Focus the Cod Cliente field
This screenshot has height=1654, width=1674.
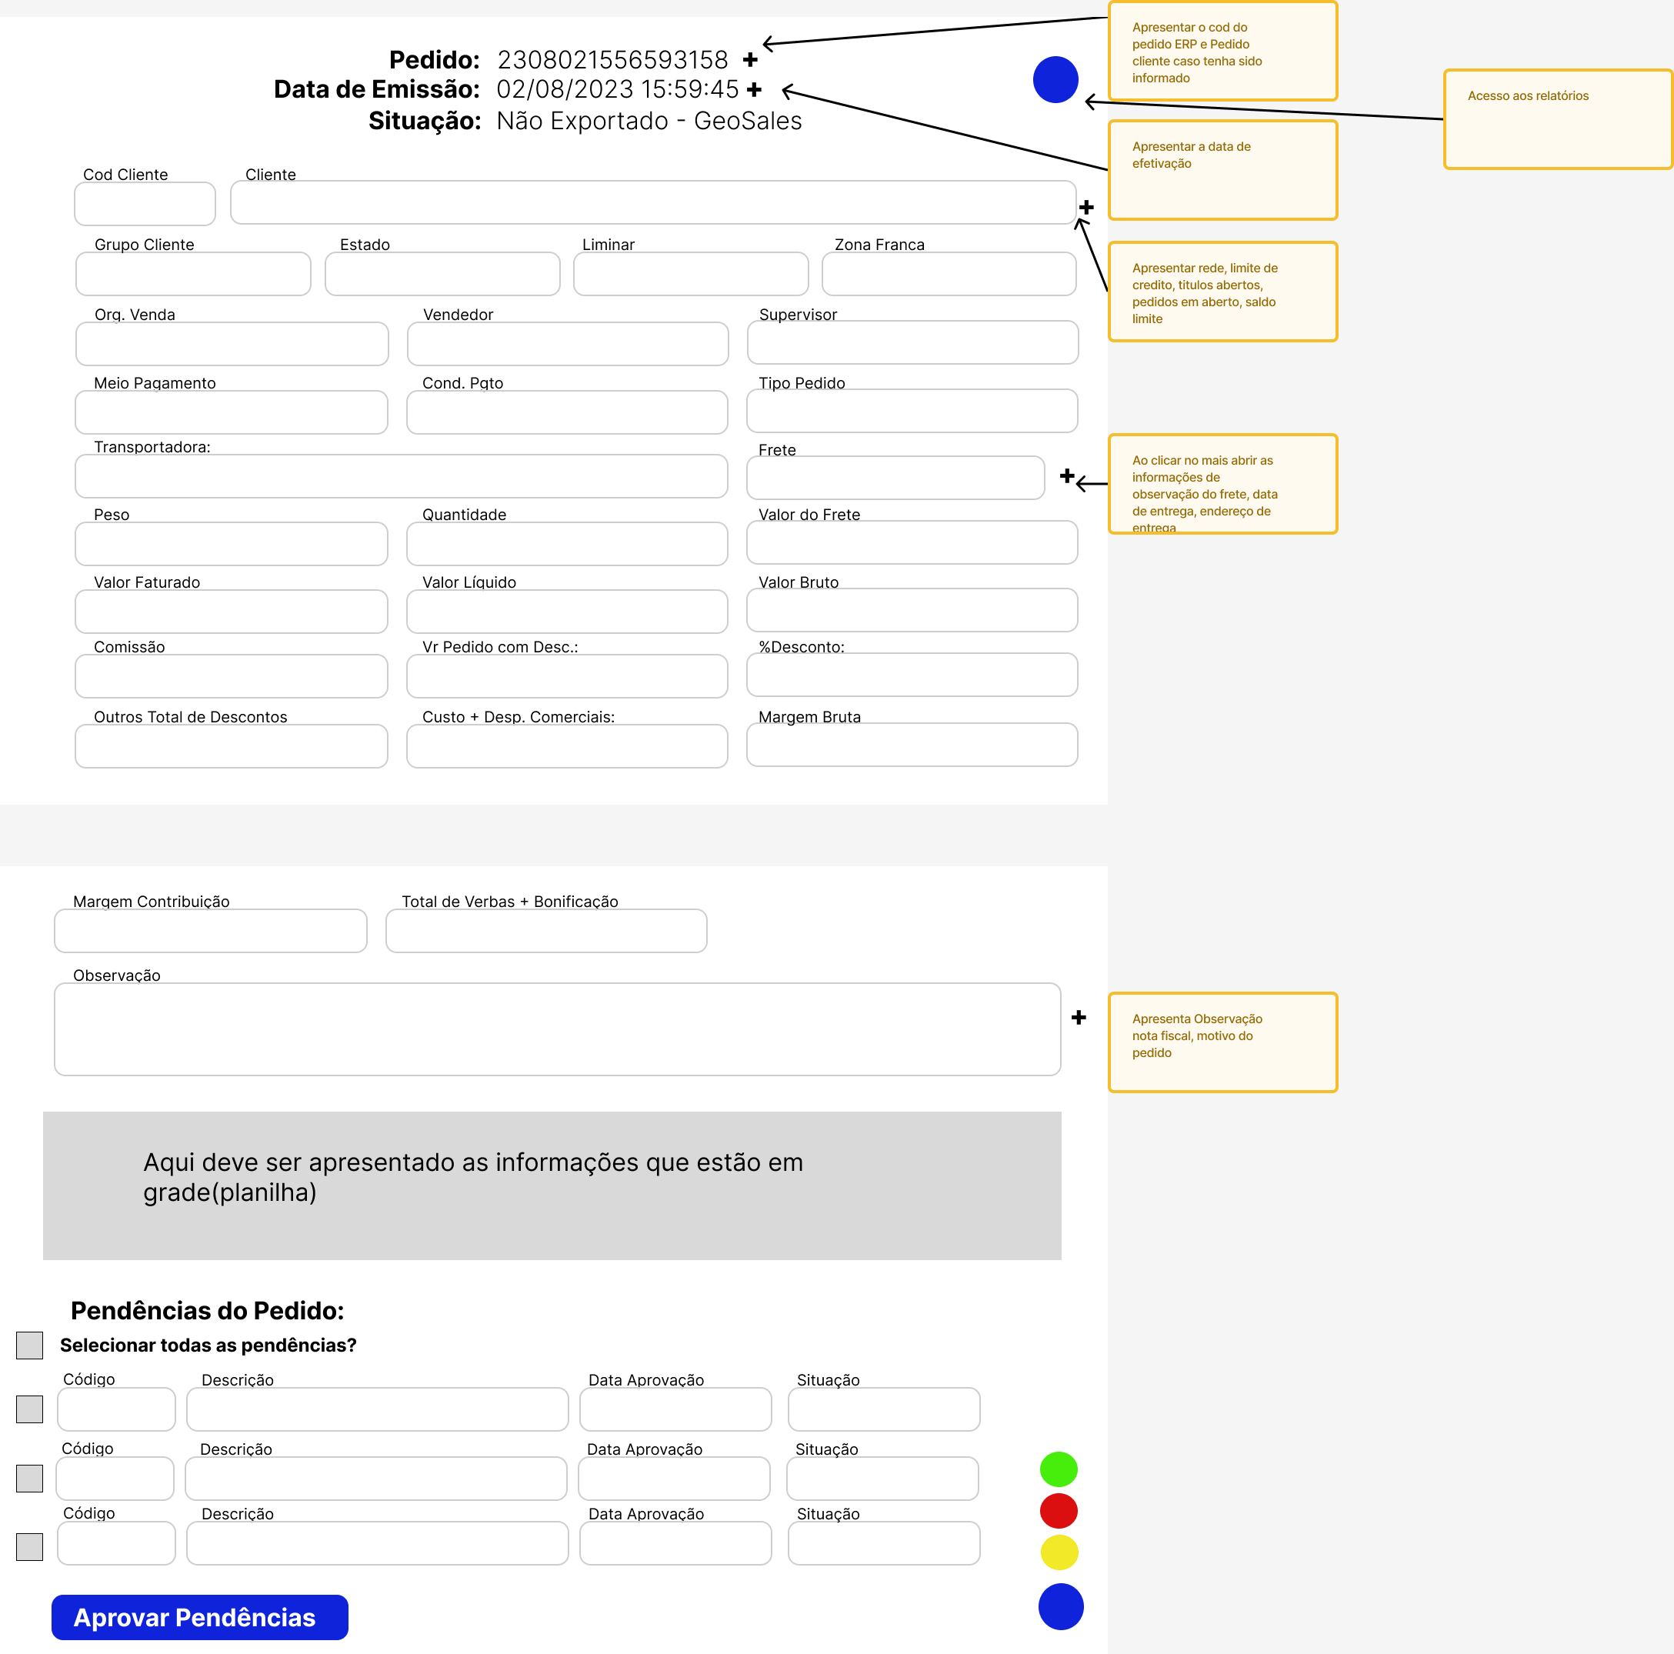point(145,204)
